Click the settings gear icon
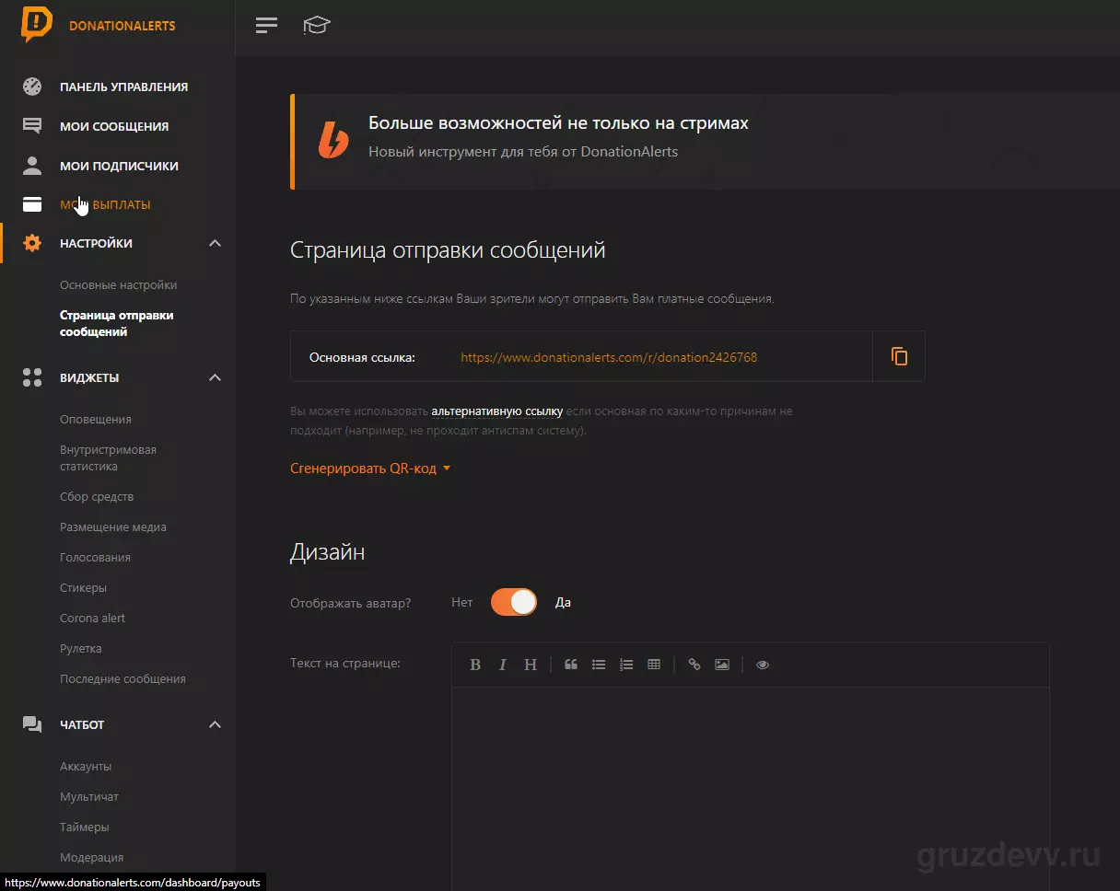Screen dimensions: 1120x891 (32, 243)
